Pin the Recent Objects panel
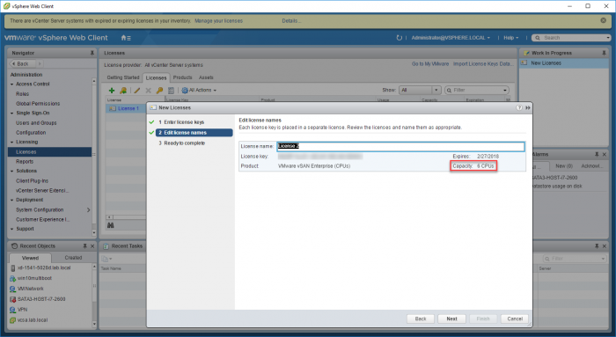This screenshot has height=337, width=616. (x=84, y=245)
